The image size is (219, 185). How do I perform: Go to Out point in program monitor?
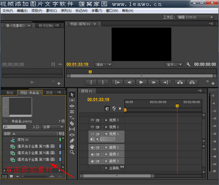(166, 82)
